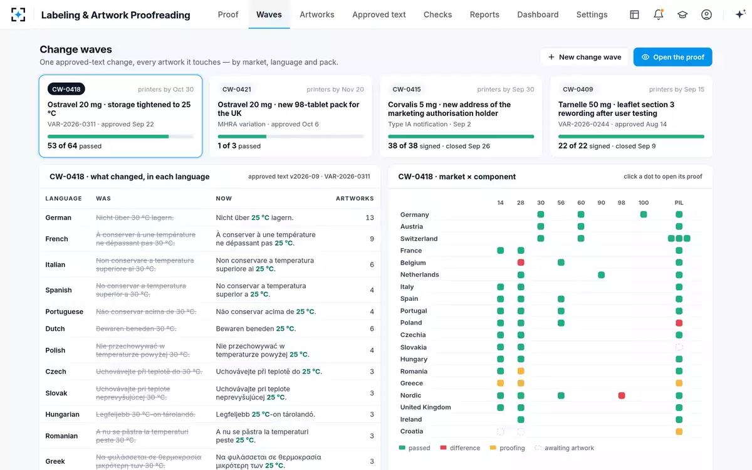752x470 pixels.
Task: Click 'Legfeljebb 25 °C-on tárolandó.' text
Action: [x=265, y=414]
